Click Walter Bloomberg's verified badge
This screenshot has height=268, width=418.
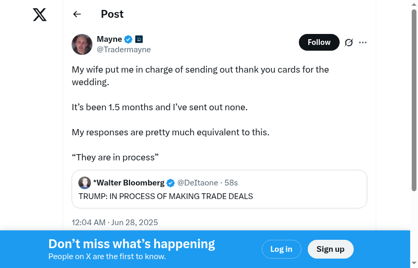click(x=170, y=183)
